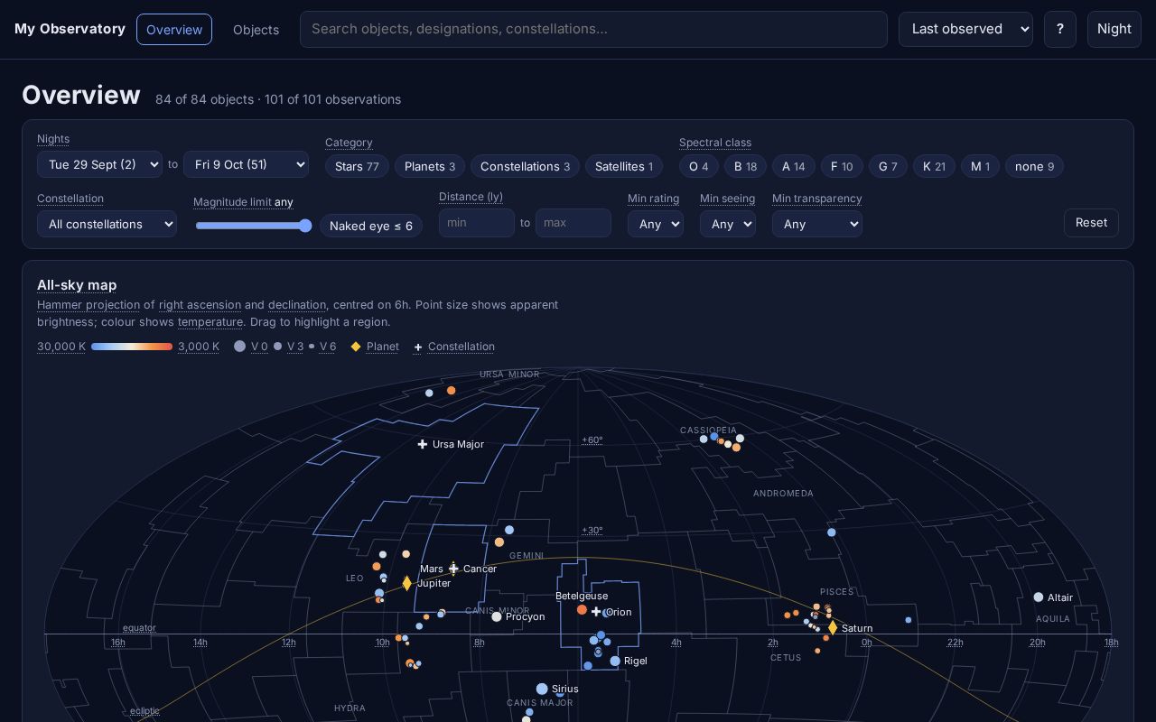Click the Constellation legend cross icon
The height and width of the screenshot is (722, 1156).
point(417,347)
